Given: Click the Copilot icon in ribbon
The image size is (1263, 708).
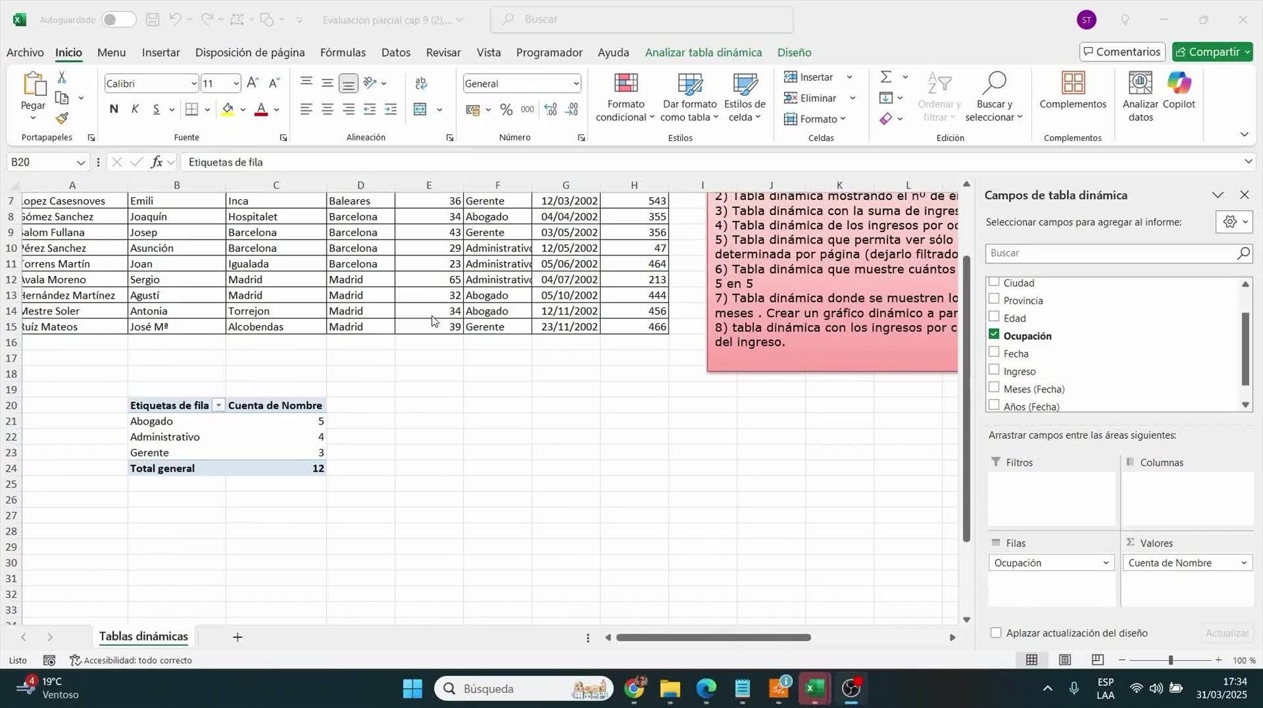Looking at the screenshot, I should 1178,91.
